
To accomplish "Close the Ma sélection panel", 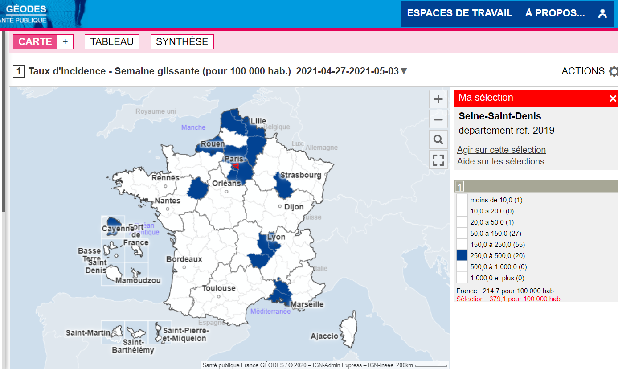I will tap(613, 98).
